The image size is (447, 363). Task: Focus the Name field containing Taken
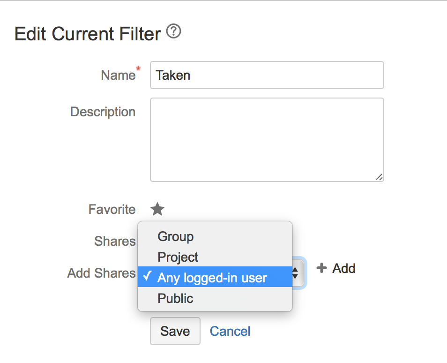267,75
